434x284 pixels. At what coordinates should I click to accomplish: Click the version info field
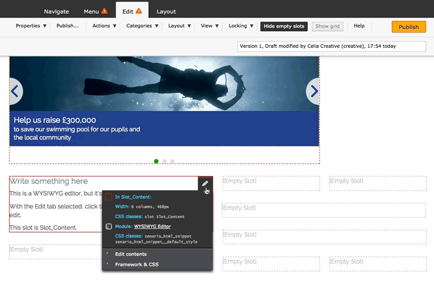click(332, 47)
